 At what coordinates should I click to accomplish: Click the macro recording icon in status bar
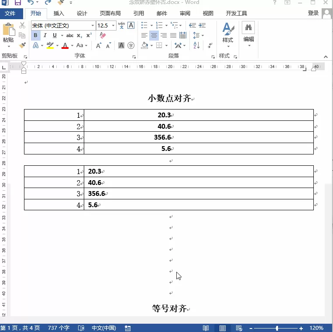(x=127, y=328)
